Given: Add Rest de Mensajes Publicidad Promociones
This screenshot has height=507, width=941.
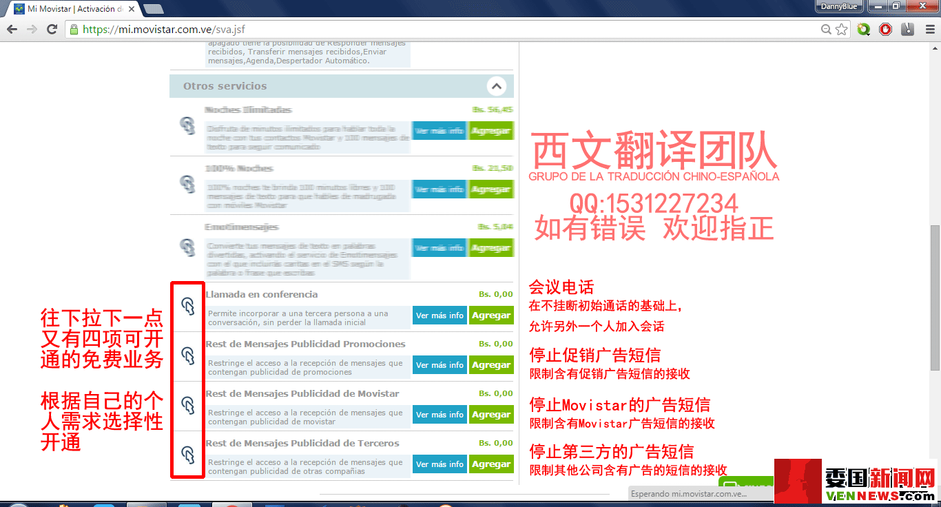Looking at the screenshot, I should click(x=491, y=365).
